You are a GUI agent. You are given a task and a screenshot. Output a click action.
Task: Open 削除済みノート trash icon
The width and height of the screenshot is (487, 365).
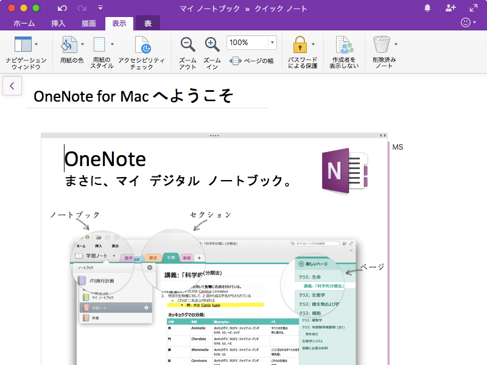[382, 44]
